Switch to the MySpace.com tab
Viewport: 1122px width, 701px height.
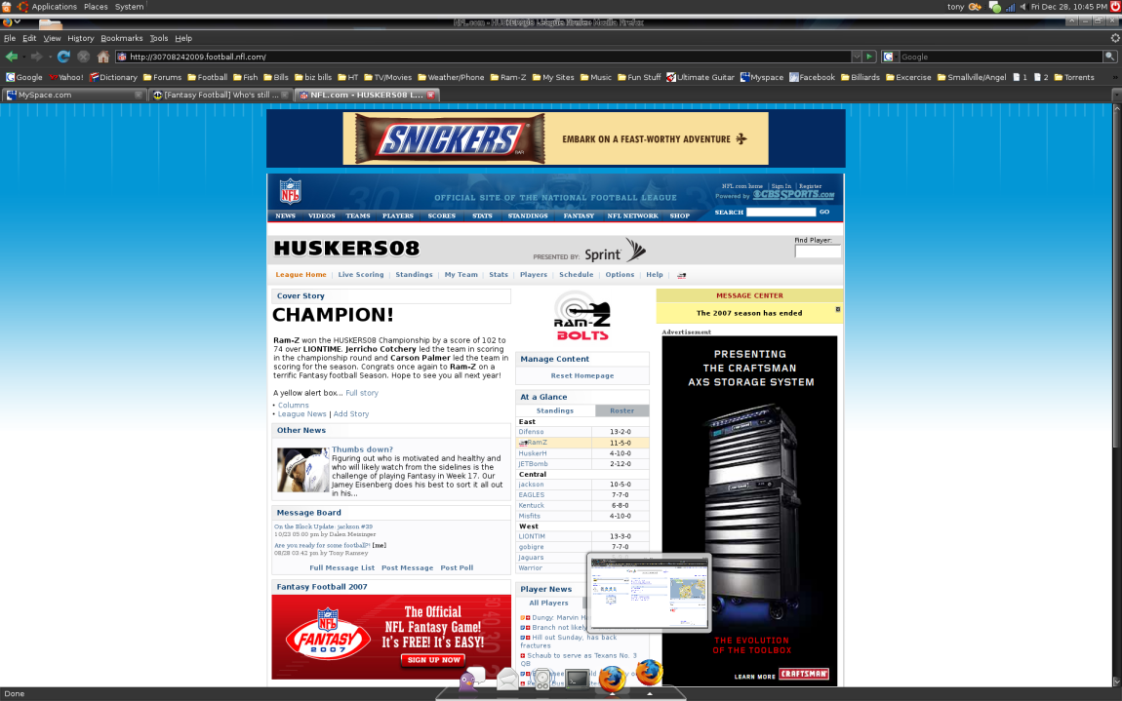point(73,95)
